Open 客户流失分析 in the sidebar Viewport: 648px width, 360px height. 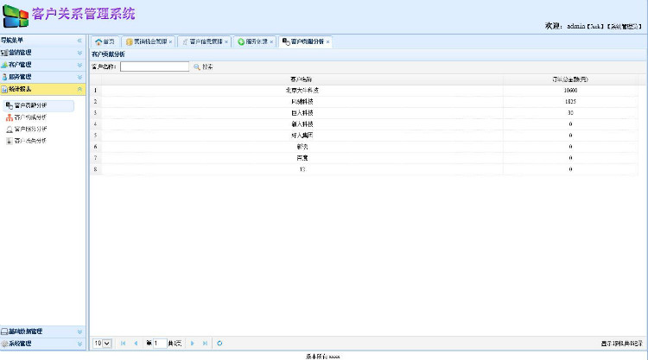click(x=30, y=140)
